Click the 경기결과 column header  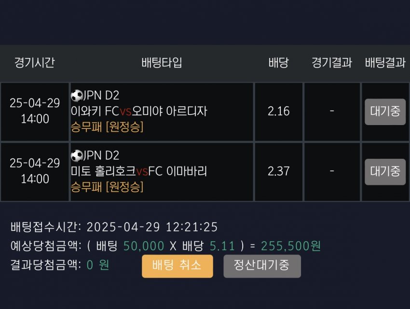(331, 63)
